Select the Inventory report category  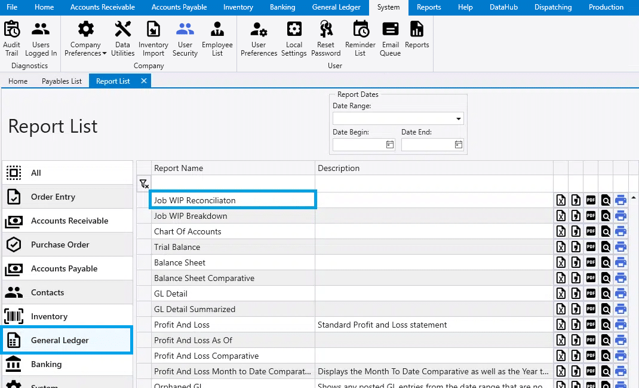67,316
